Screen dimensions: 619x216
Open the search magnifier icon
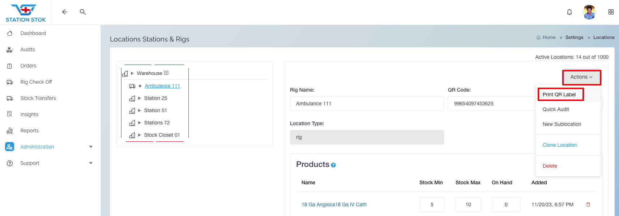[x=83, y=12]
